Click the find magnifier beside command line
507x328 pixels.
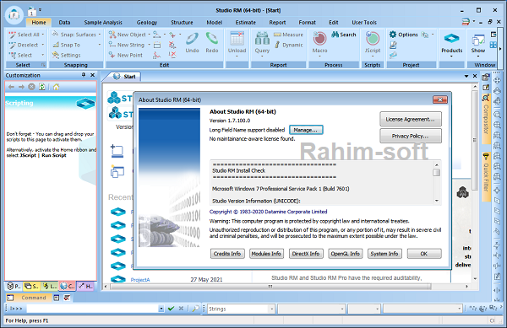point(195,309)
